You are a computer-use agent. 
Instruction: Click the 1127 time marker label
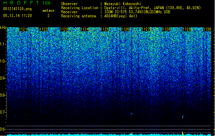click(x=146, y=29)
